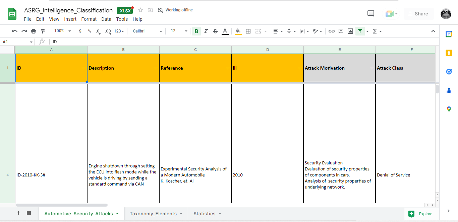Toggle strikethrough formatting

tap(215, 31)
